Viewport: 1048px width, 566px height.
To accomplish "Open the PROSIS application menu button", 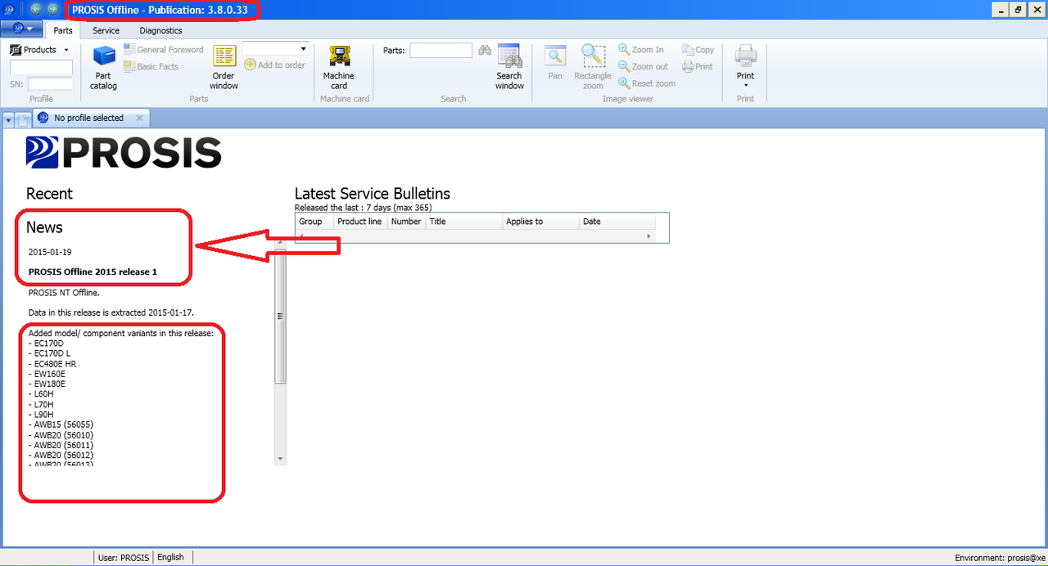I will pos(22,29).
